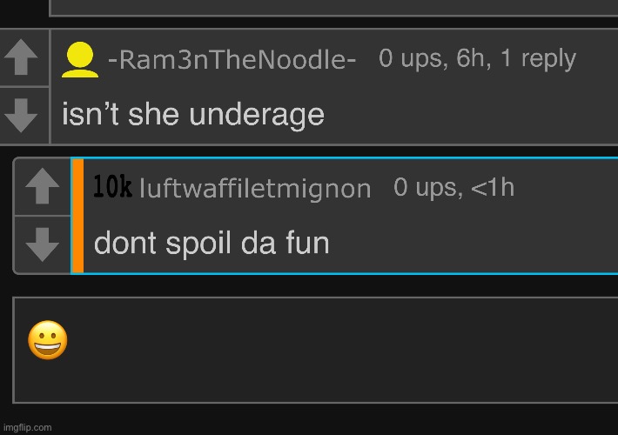618x435 pixels.
Task: Click the 10k points badge
Action: [x=112, y=187]
